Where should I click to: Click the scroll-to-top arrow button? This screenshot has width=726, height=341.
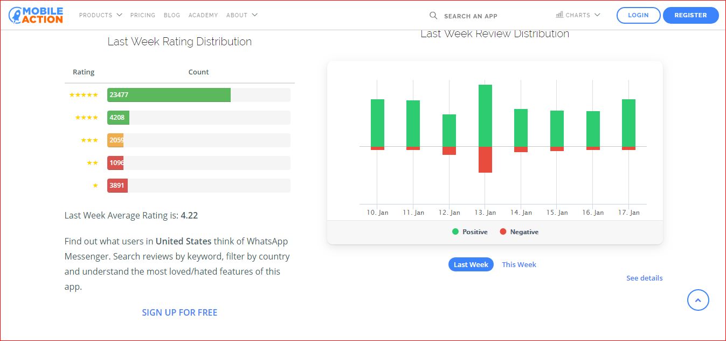(x=698, y=300)
